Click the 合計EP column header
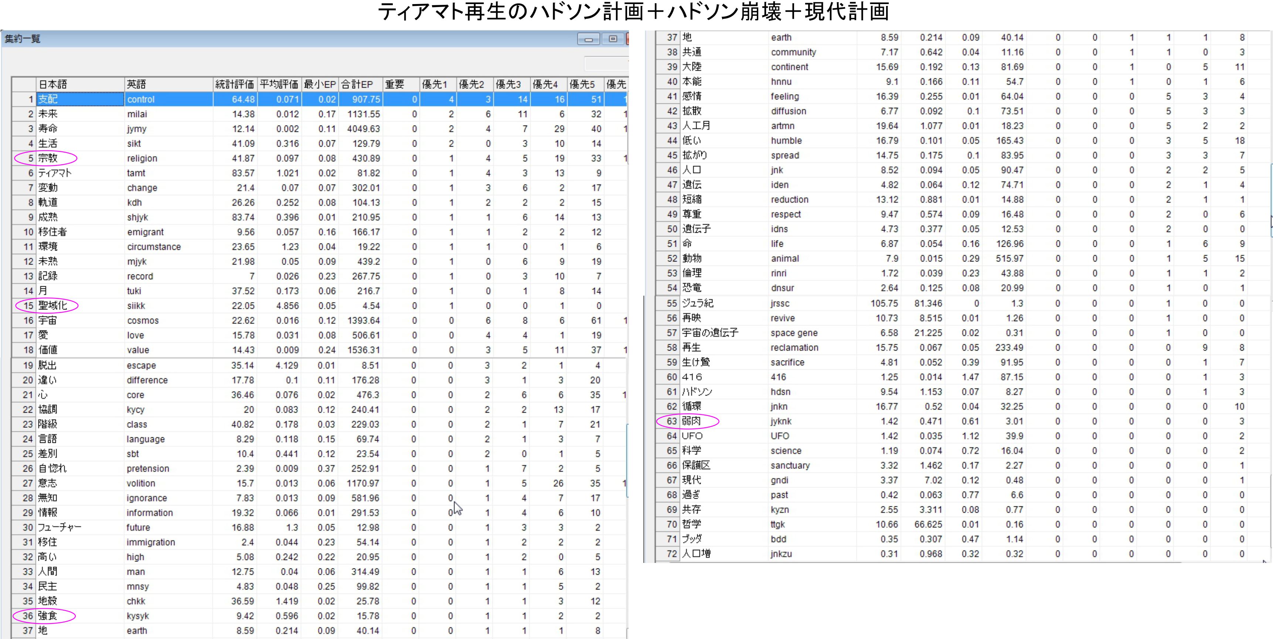Image resolution: width=1273 pixels, height=639 pixels. 360,85
